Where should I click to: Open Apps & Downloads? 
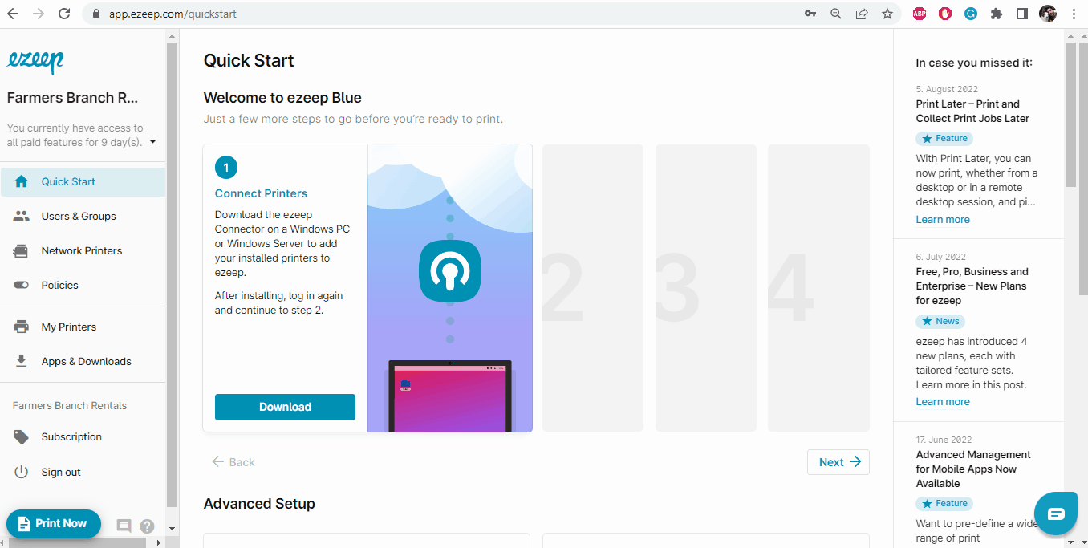tap(86, 361)
